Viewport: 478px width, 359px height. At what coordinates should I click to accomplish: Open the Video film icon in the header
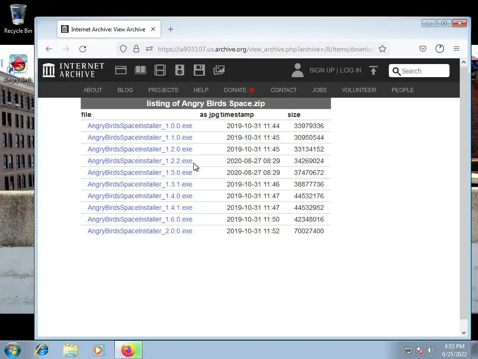160,70
